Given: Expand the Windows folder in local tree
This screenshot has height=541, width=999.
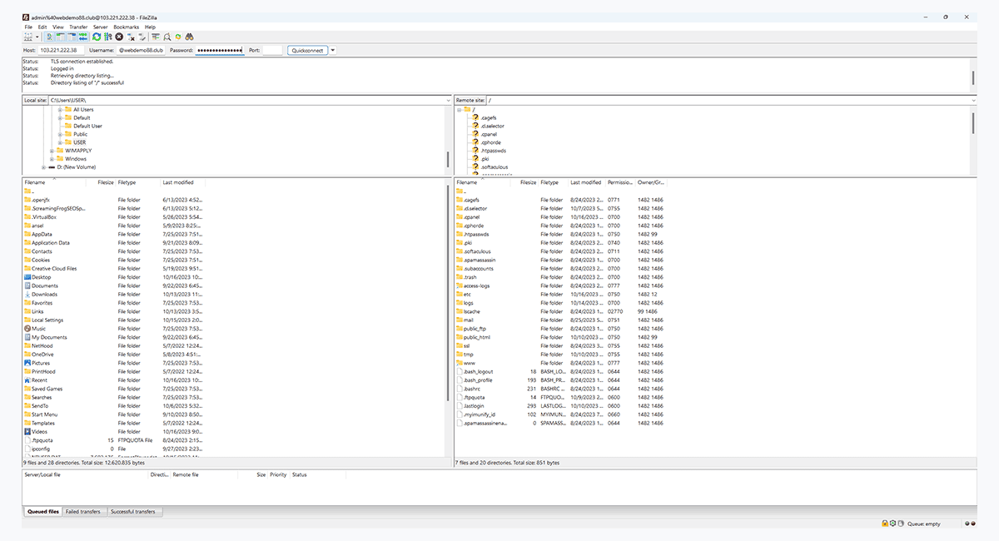Looking at the screenshot, I should tap(52, 159).
